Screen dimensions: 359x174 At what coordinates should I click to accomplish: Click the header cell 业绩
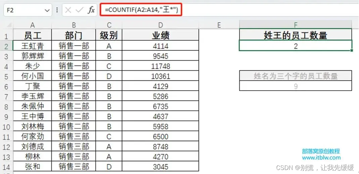(x=160, y=36)
